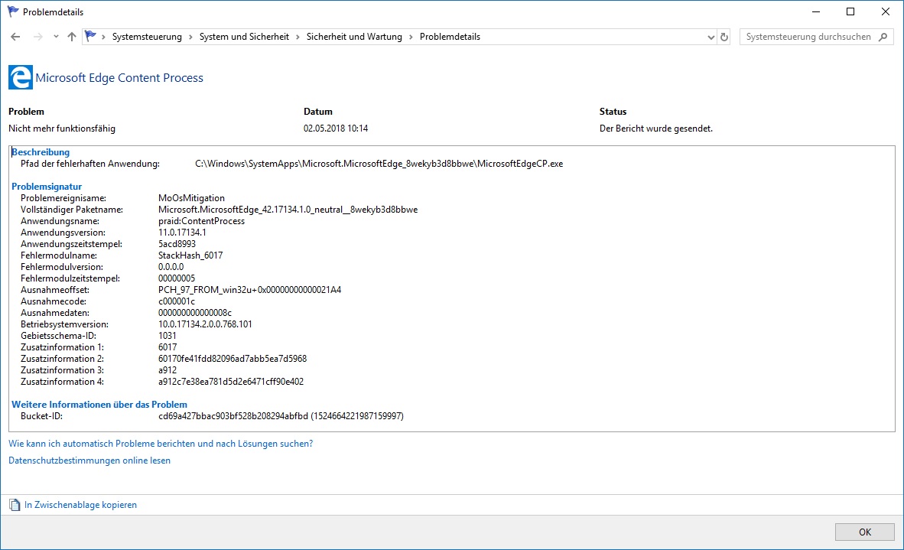Screen dimensions: 904x550
Task: Refresh the Problemdetails page
Action: 724,37
